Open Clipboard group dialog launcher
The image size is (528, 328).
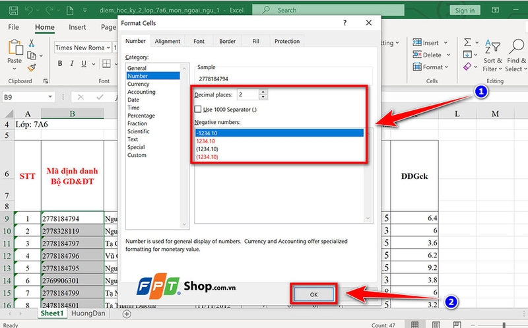[x=46, y=81]
